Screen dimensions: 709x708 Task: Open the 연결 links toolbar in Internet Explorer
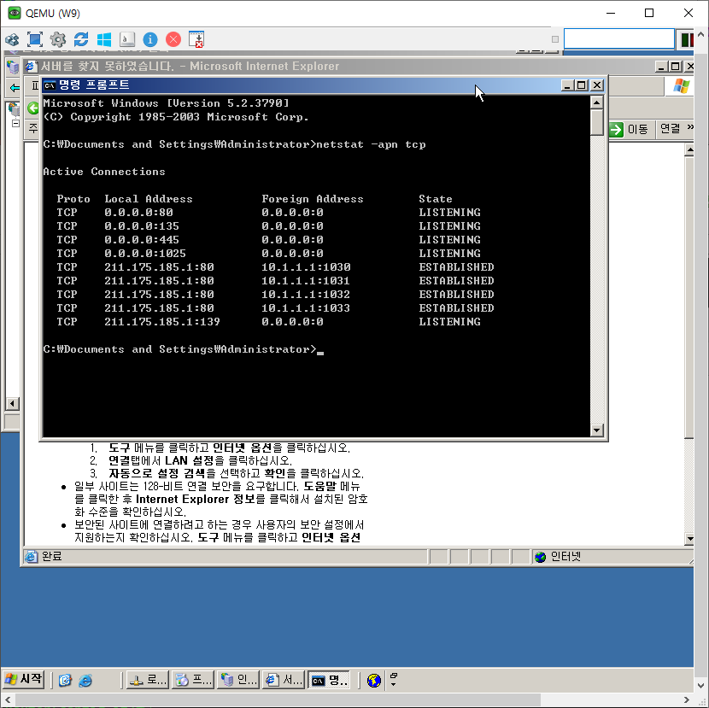670,129
